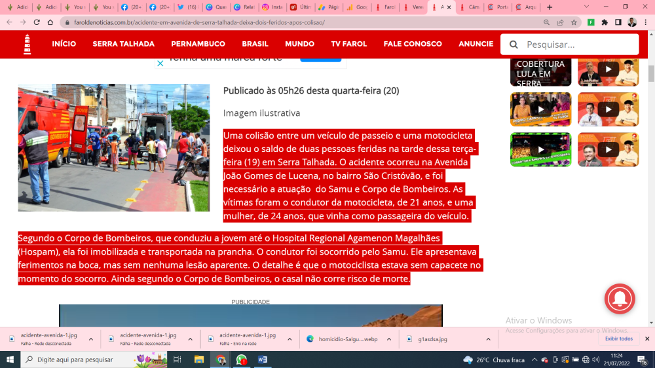Close the ad with the blue X
The width and height of the screenshot is (655, 368).
click(160, 64)
